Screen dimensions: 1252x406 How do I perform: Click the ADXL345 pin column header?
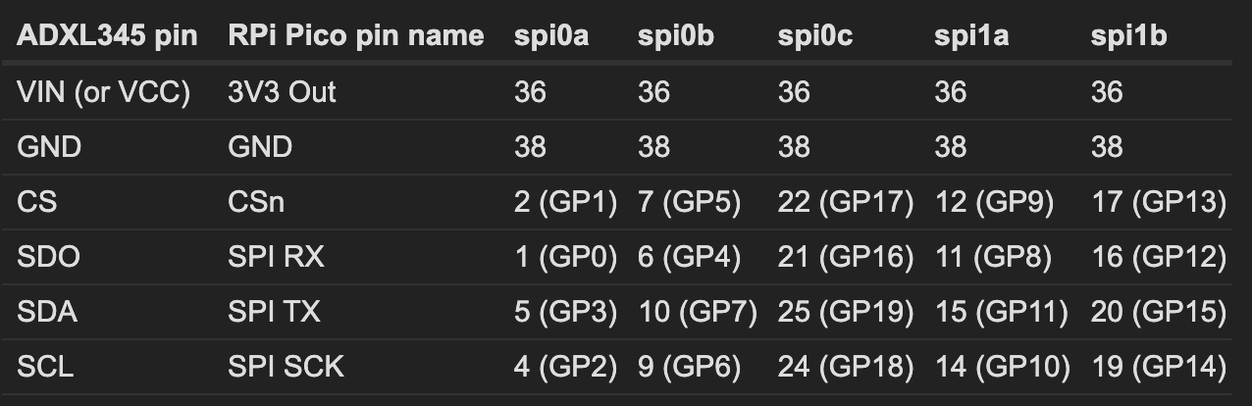point(107,36)
